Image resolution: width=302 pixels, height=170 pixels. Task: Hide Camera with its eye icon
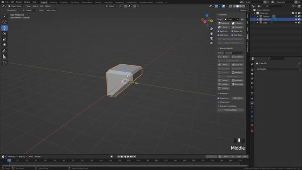coord(296,17)
